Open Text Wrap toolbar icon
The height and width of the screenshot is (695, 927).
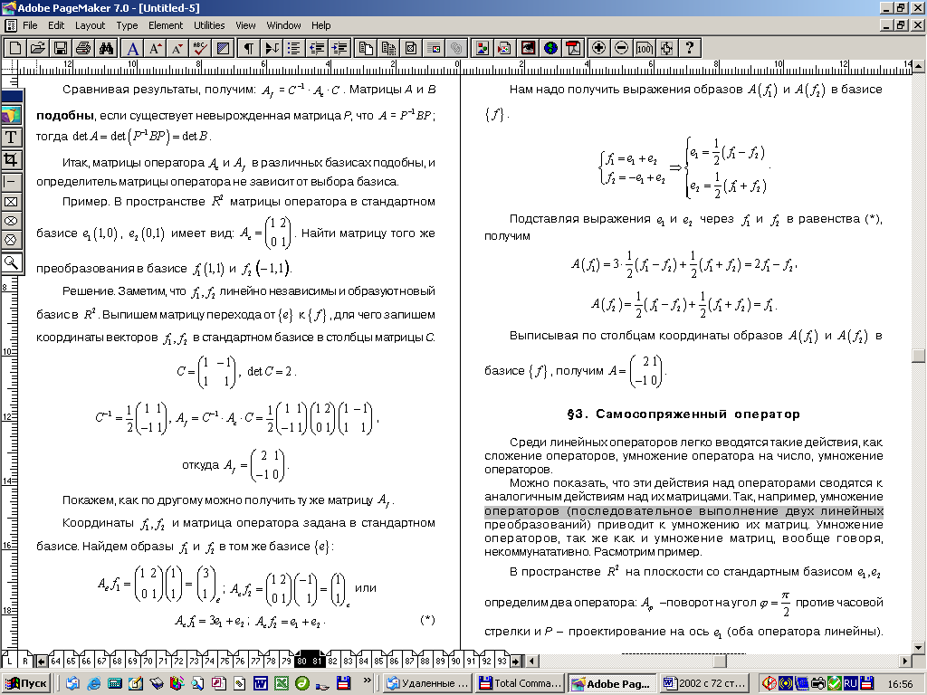(434, 48)
